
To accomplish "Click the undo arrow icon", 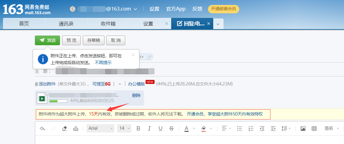I will tap(42, 129).
